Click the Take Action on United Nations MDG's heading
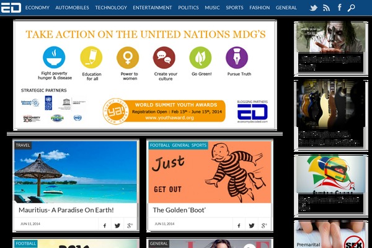 146,35
